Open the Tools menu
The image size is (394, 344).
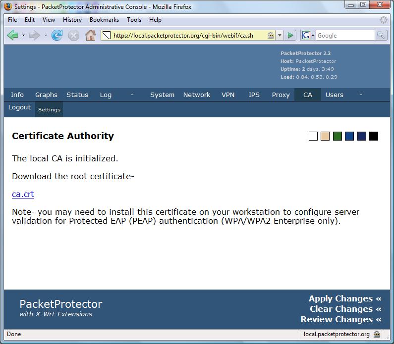(x=134, y=20)
